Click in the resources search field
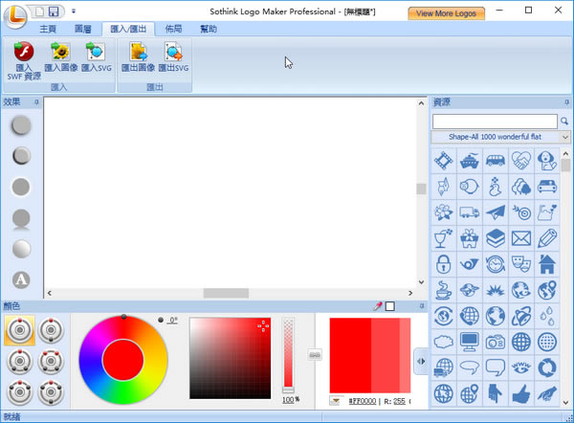The height and width of the screenshot is (423, 574). click(495, 122)
